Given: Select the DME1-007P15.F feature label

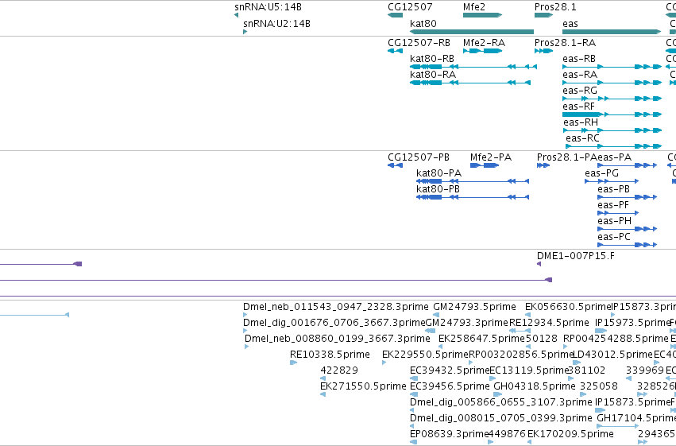Looking at the screenshot, I should (x=576, y=256).
